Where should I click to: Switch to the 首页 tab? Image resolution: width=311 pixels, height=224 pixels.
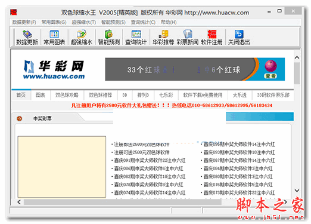point(21,95)
